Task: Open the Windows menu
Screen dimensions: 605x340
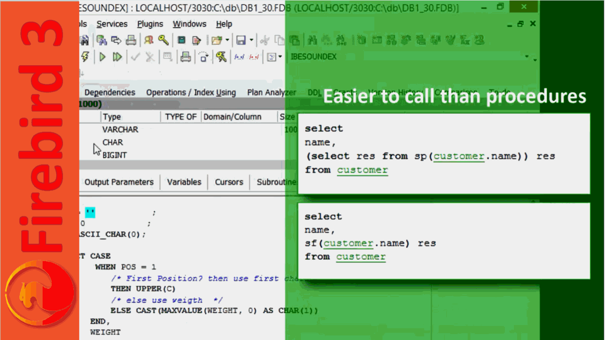Action: pyautogui.click(x=189, y=24)
